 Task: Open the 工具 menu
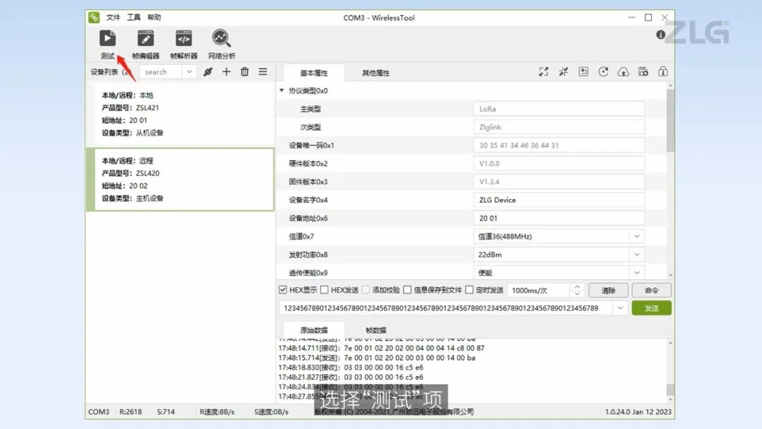133,18
